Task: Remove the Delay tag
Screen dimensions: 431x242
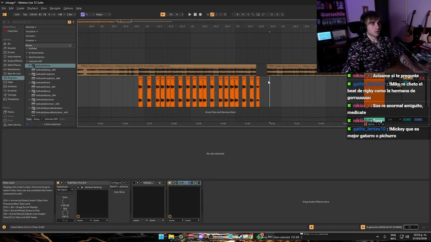Action: pos(41,119)
